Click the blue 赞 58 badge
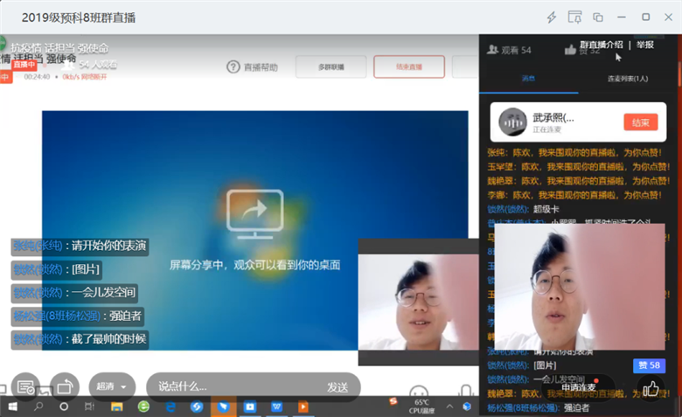 pos(649,365)
